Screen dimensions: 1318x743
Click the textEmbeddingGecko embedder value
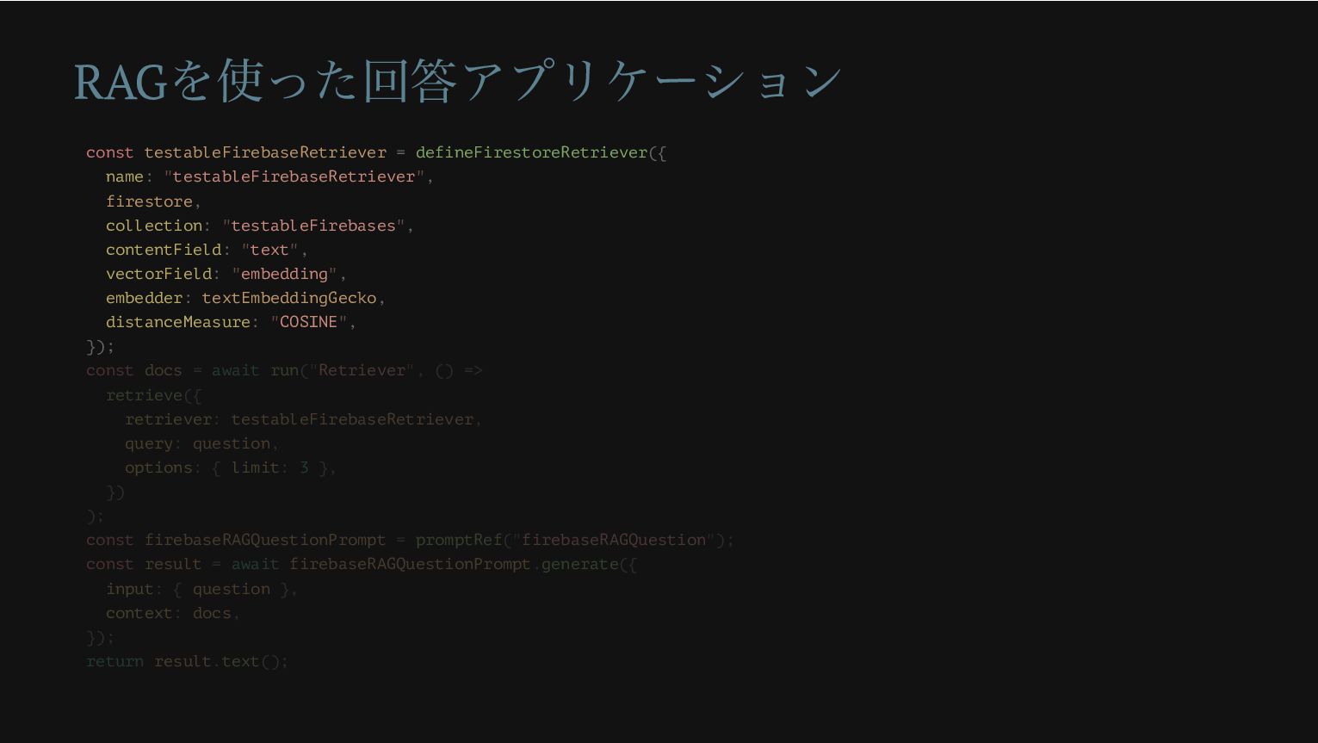coord(289,298)
